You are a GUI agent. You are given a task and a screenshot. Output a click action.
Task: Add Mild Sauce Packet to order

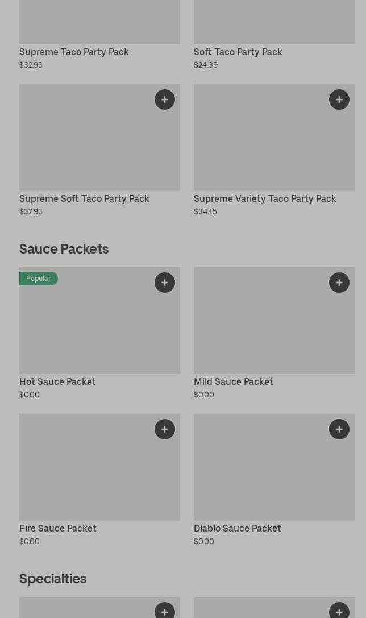(x=339, y=283)
